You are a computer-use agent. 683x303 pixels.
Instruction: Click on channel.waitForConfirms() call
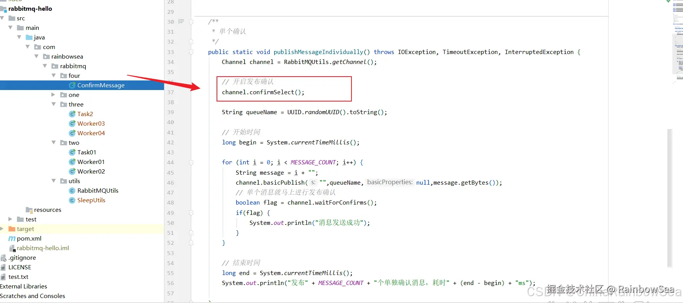(x=332, y=202)
